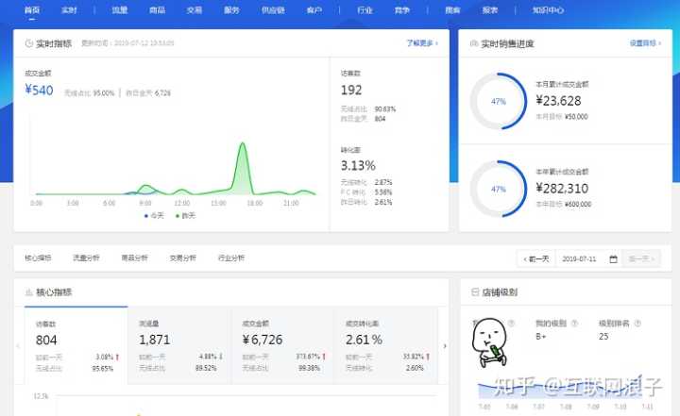This screenshot has height=416, width=680.
Task: Click the 2019-07-11 date input field
Action: pyautogui.click(x=581, y=258)
